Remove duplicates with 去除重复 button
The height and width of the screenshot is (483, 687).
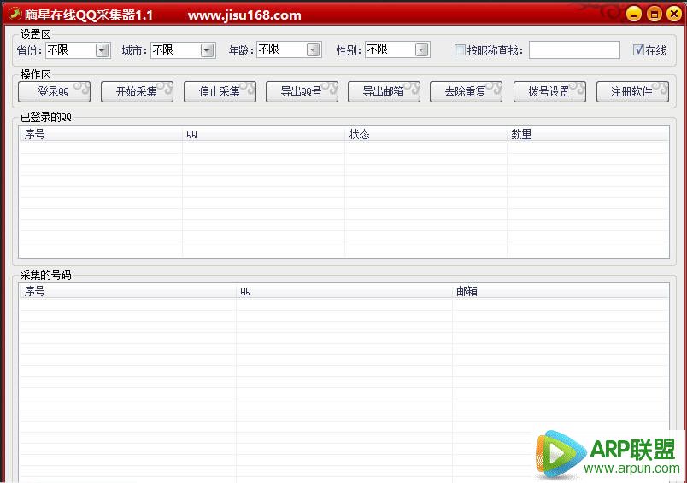point(466,91)
